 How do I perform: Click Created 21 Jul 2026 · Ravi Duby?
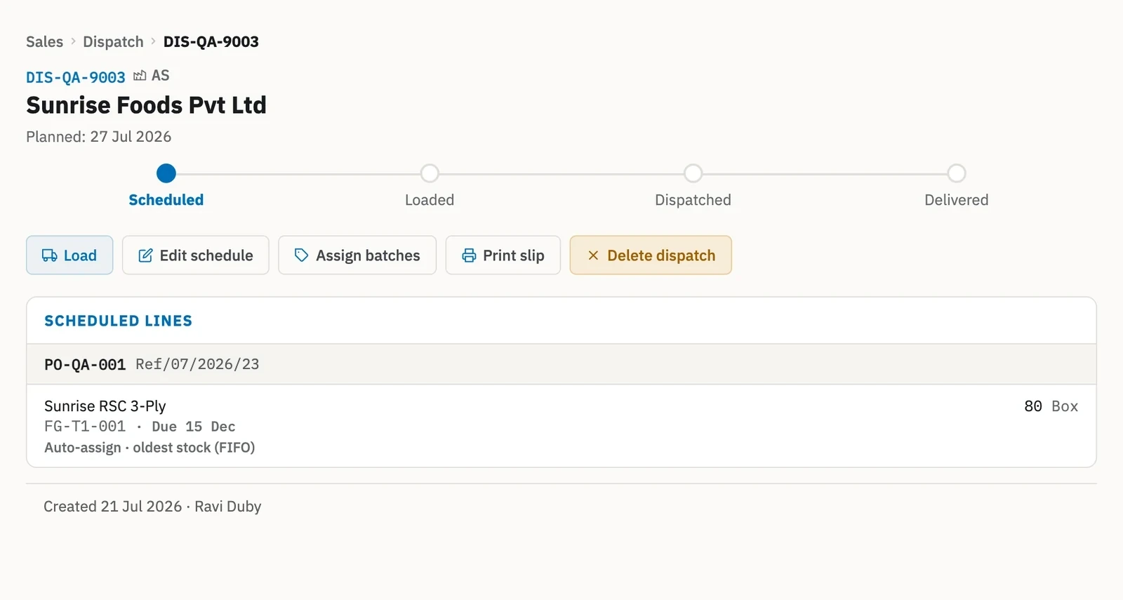click(x=152, y=507)
